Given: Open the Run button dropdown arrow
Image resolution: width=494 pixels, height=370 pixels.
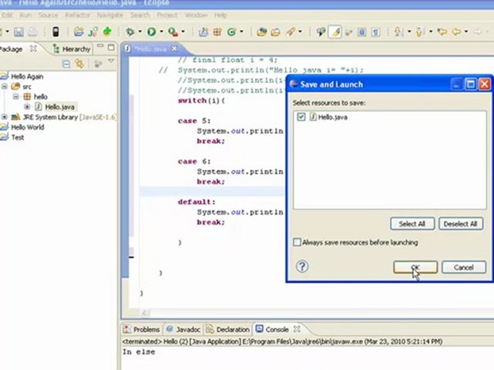Looking at the screenshot, I should [161, 31].
